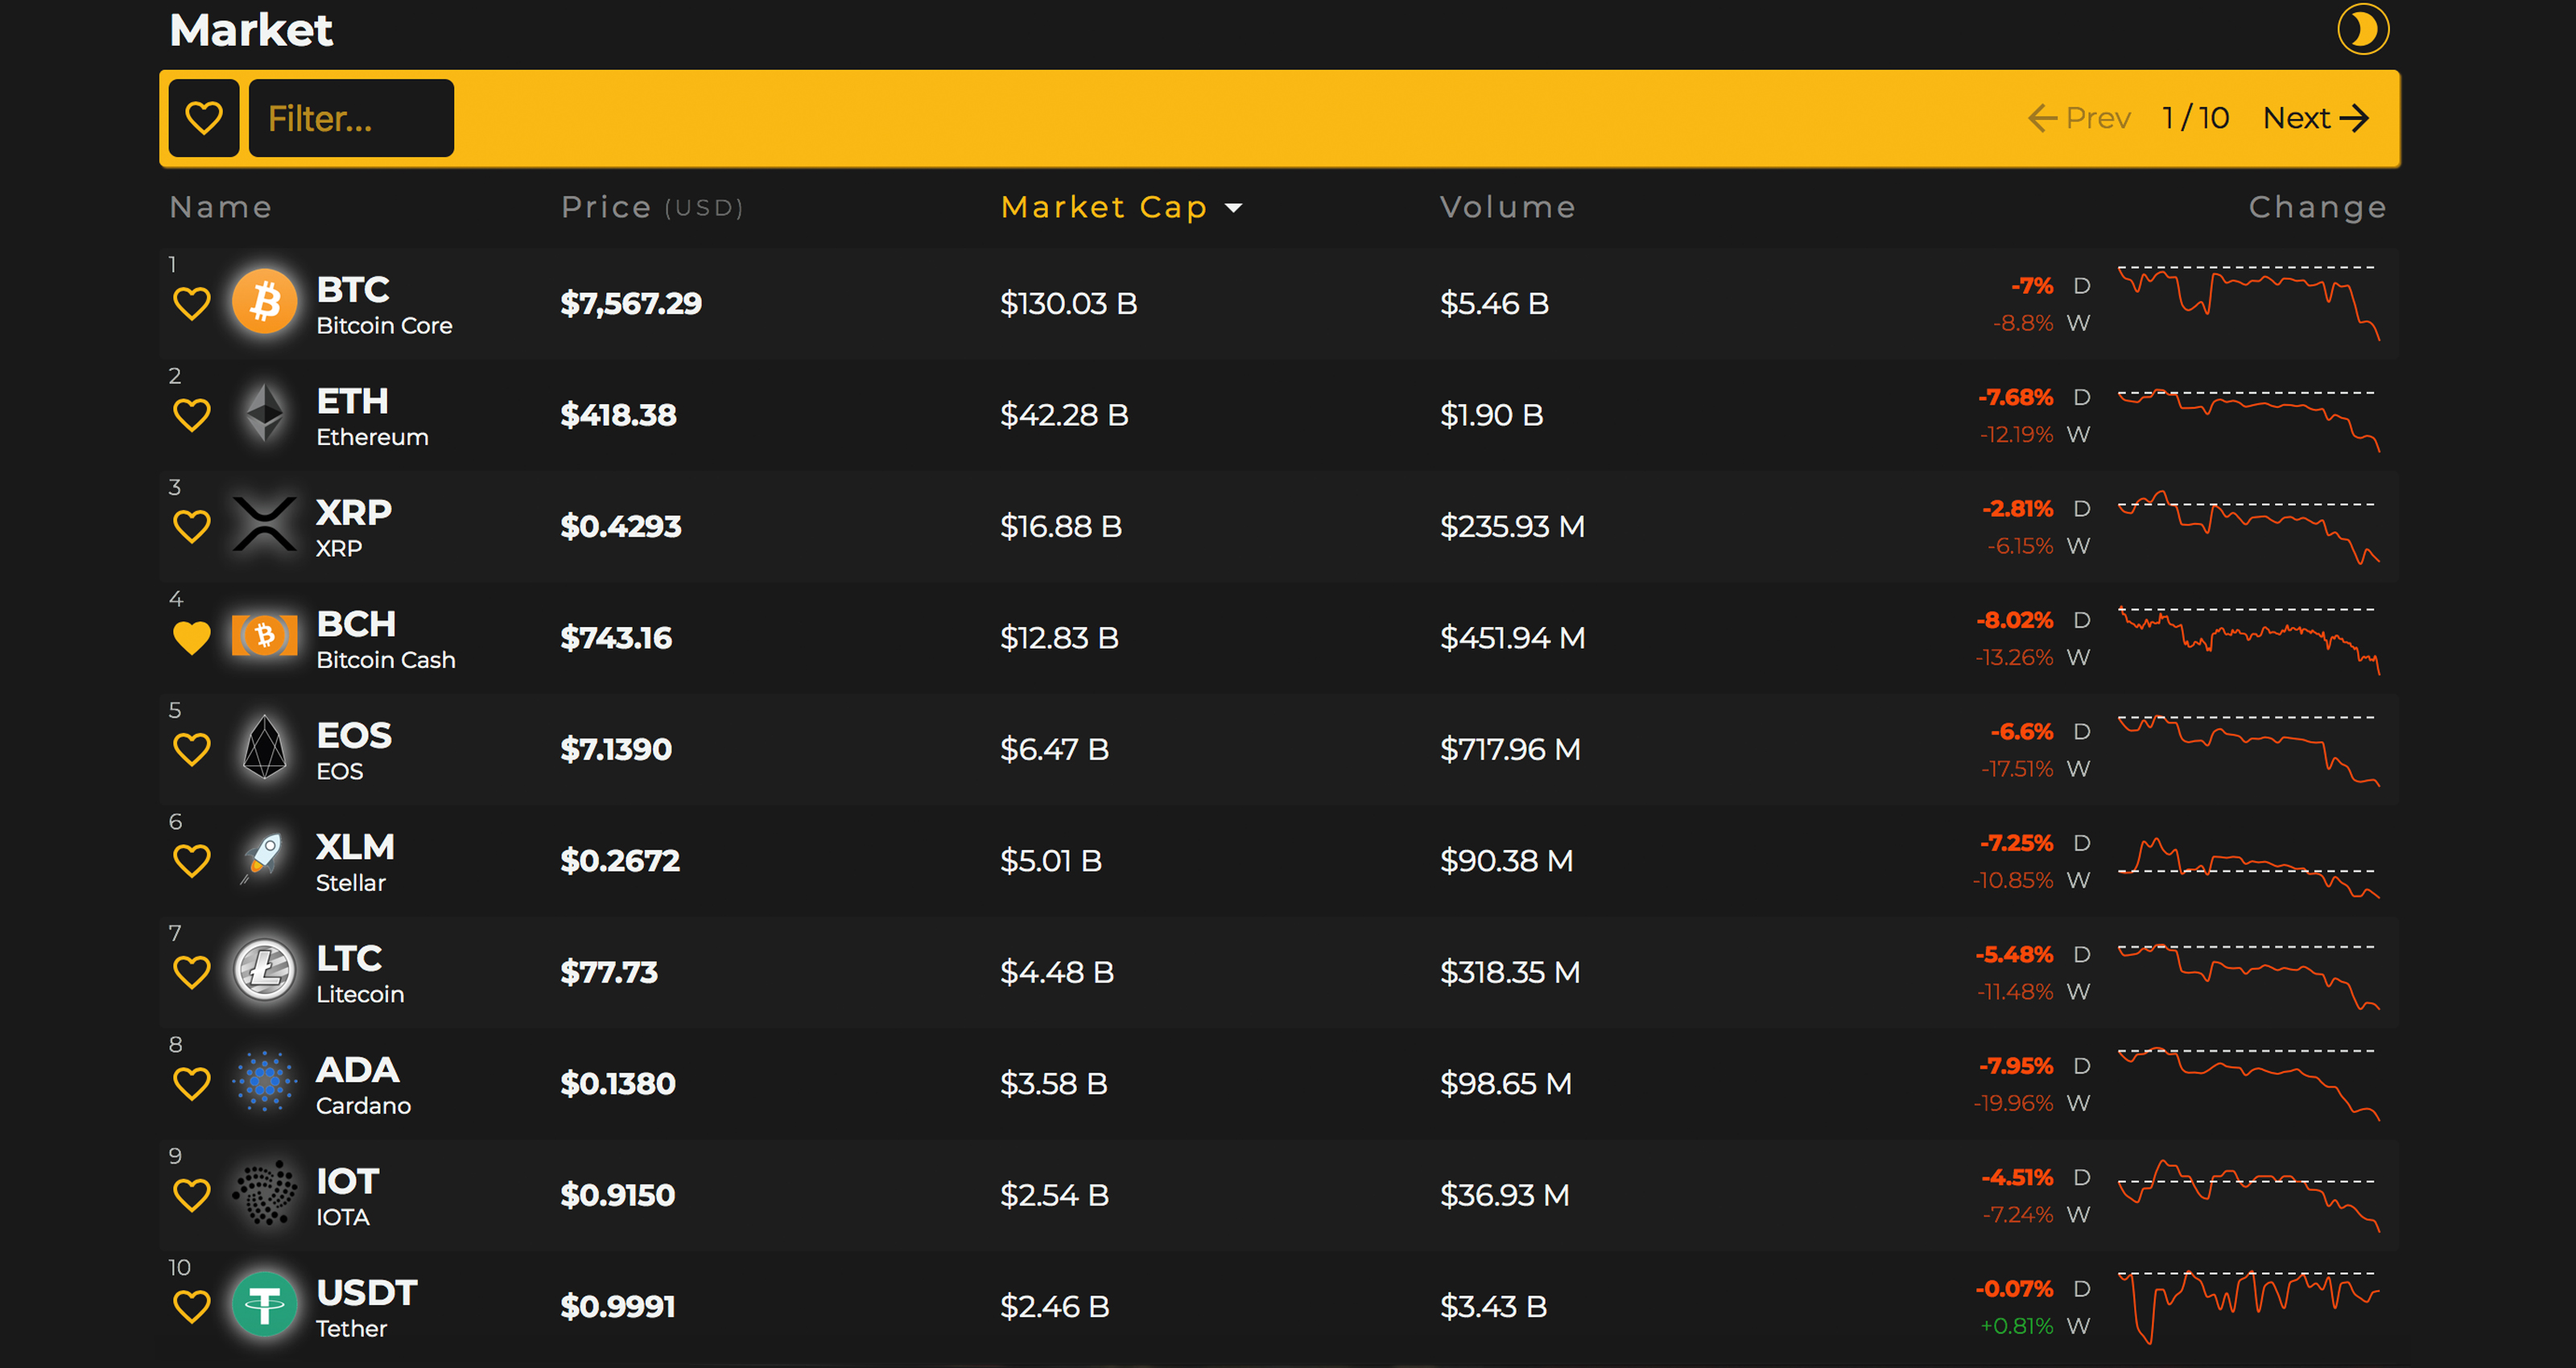The height and width of the screenshot is (1368, 2576).
Task: Show favorites only with the heart filter button
Action: coord(204,118)
